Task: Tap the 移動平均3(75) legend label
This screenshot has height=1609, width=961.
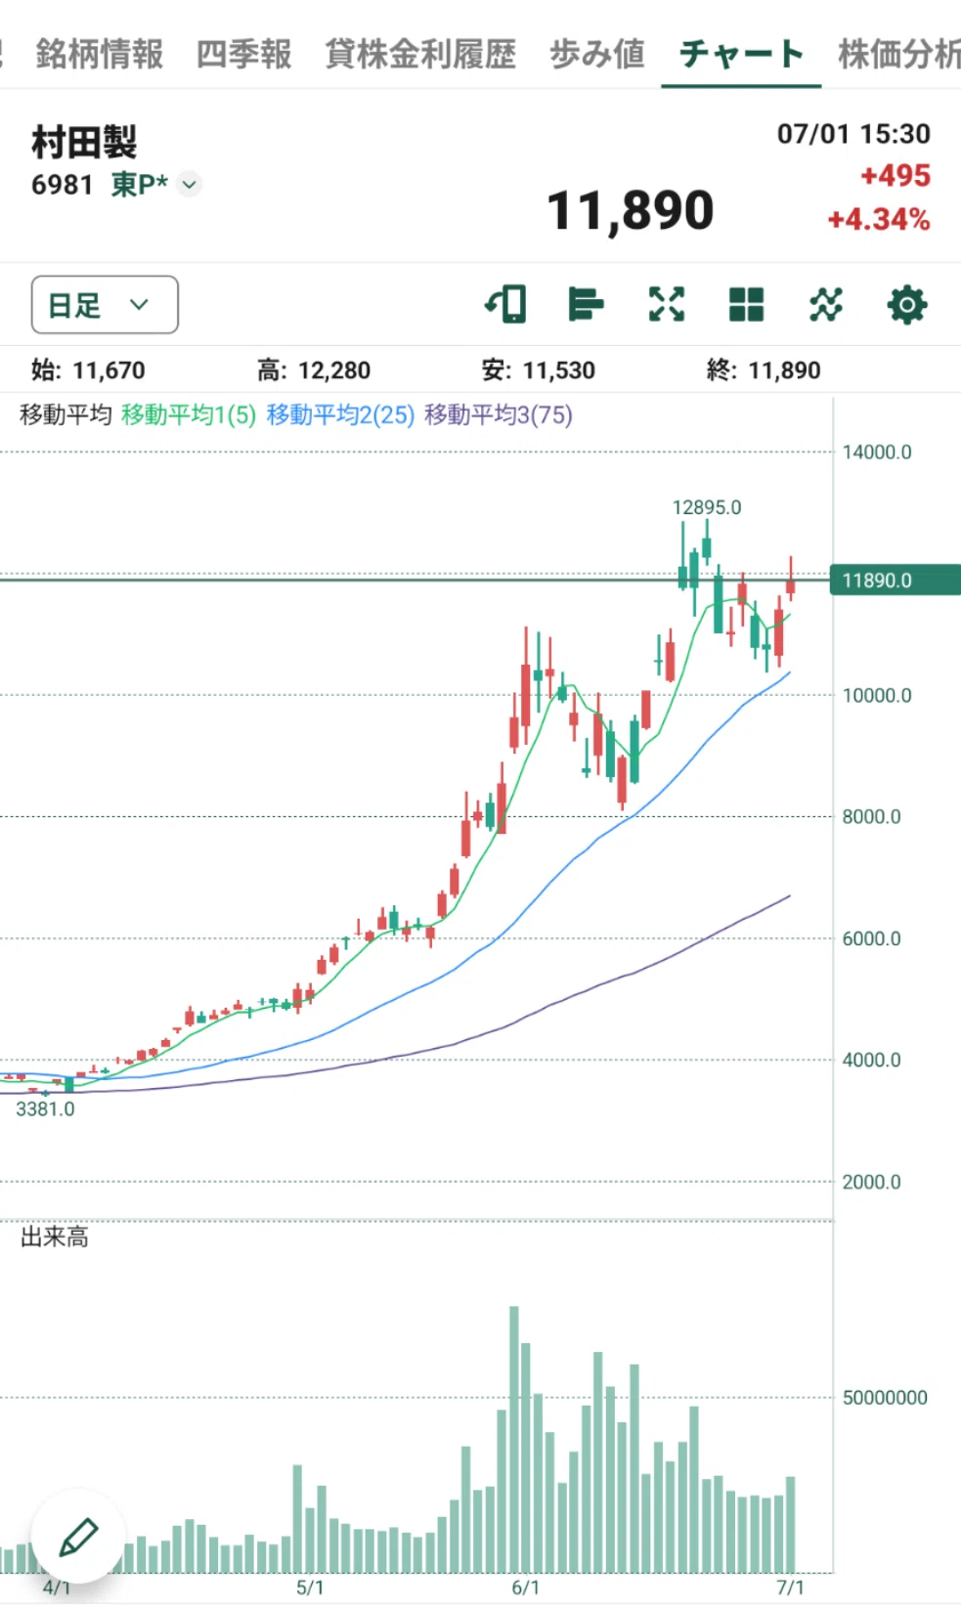Action: tap(499, 414)
